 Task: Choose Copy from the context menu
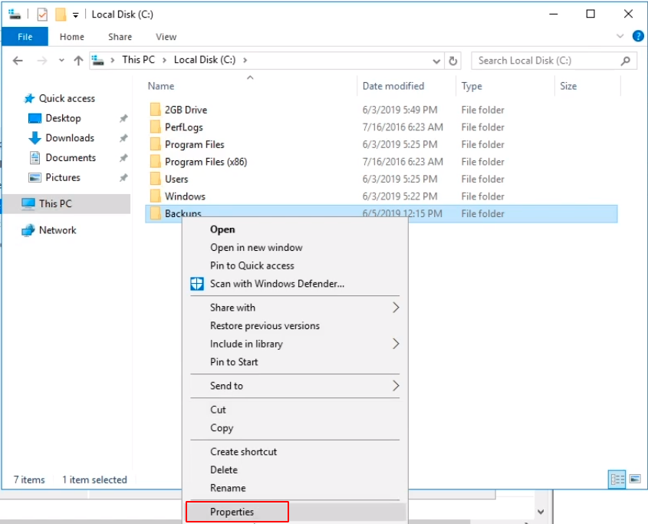pos(295,428)
